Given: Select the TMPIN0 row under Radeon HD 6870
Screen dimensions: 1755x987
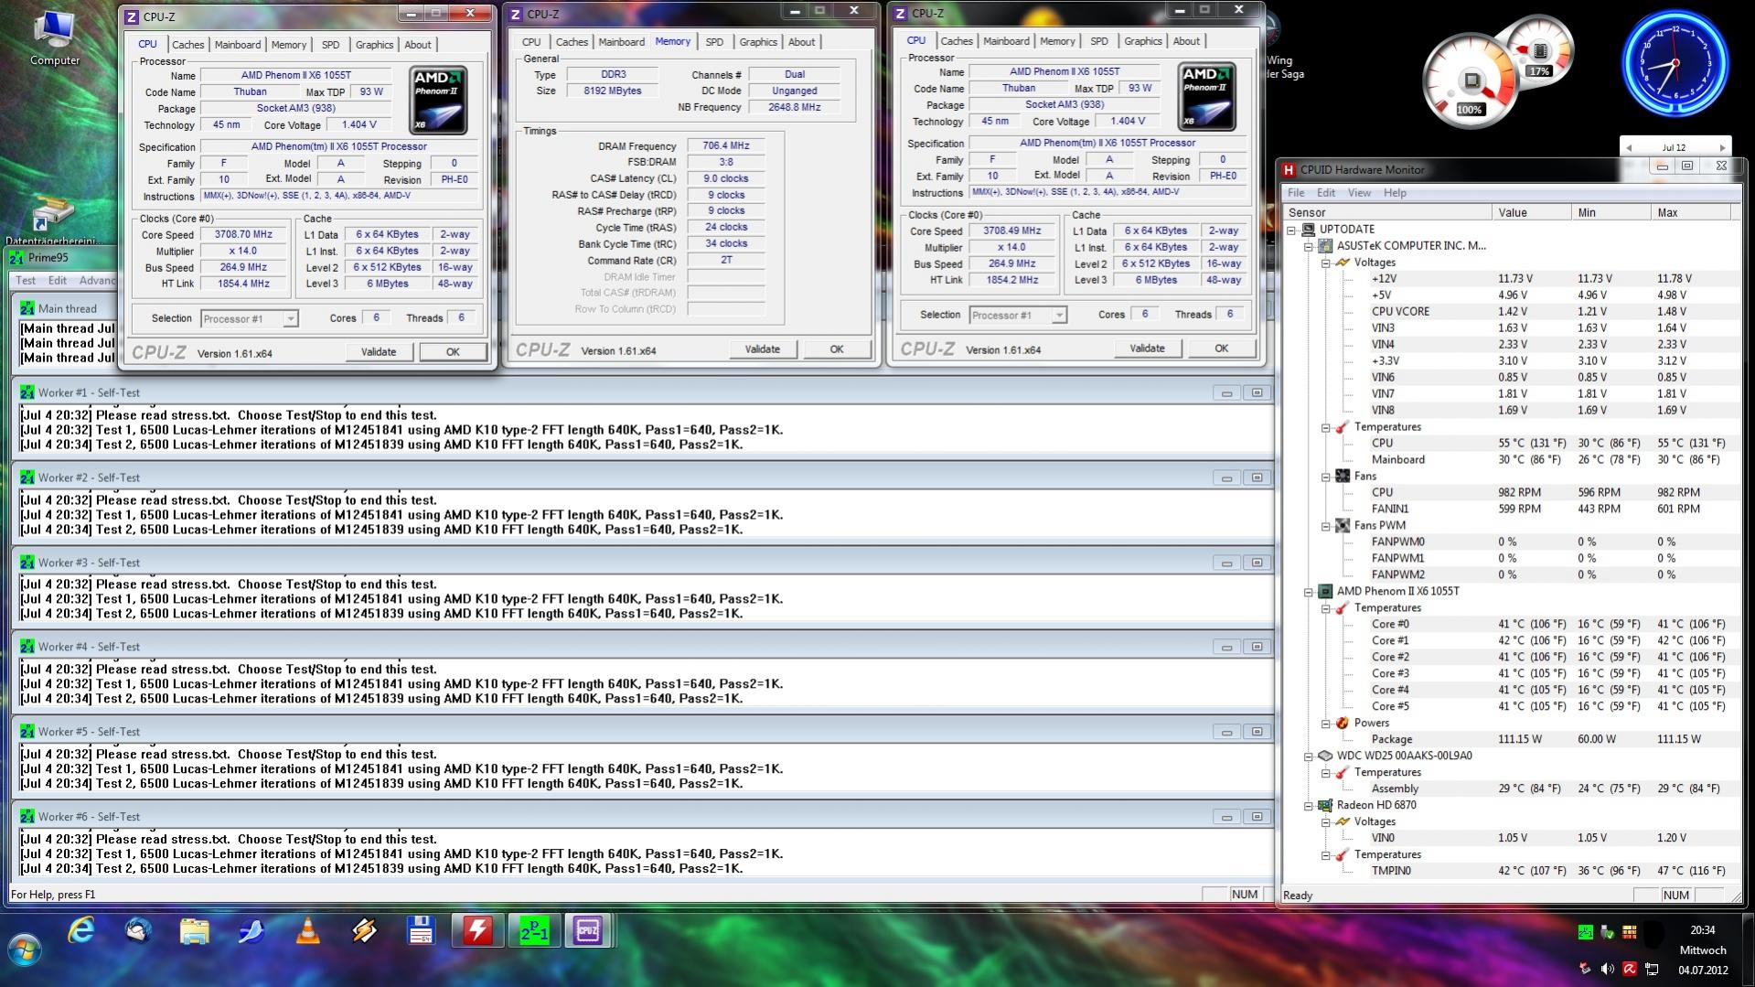Looking at the screenshot, I should (x=1510, y=872).
